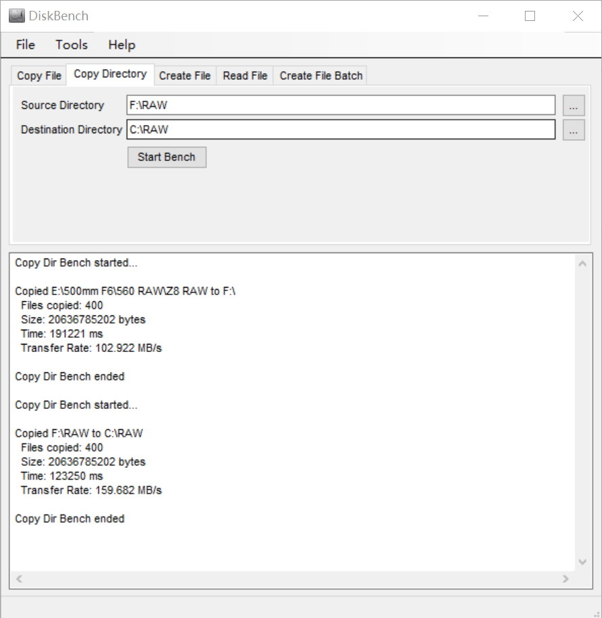Switch to the Copy File tab

(x=39, y=75)
